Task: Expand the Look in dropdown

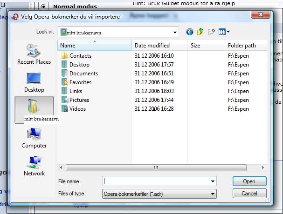Action: [x=175, y=33]
